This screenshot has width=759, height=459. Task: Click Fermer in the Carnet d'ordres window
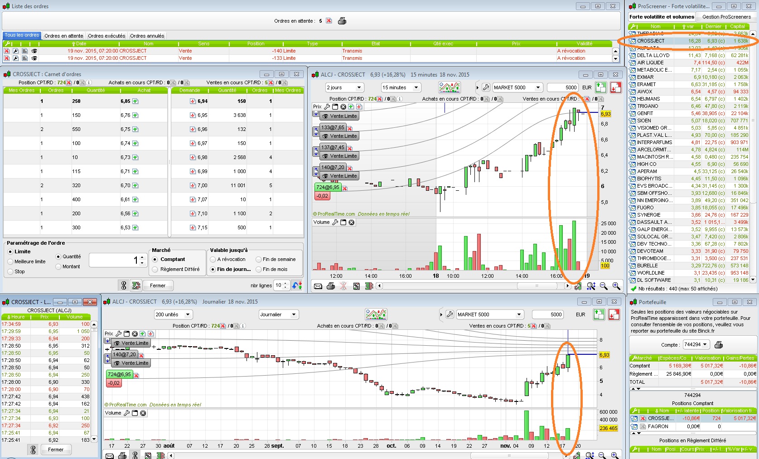[x=158, y=285]
